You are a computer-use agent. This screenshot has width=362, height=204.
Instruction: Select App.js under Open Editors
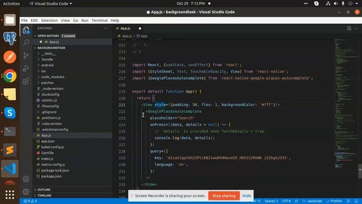coord(54,42)
